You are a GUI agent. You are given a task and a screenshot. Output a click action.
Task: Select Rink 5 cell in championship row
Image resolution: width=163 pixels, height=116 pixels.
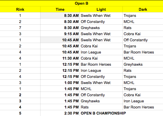coord(20,113)
